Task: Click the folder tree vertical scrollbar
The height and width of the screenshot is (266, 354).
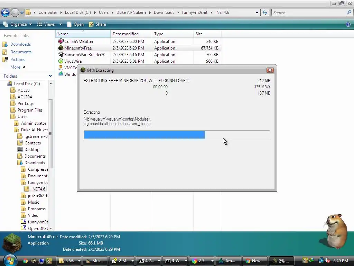Action: click(x=51, y=133)
